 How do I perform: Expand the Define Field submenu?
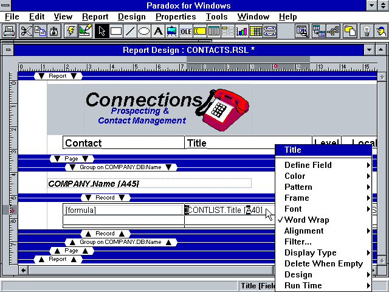pos(323,165)
